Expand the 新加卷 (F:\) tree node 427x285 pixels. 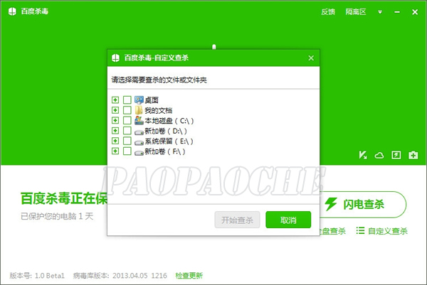(x=115, y=152)
